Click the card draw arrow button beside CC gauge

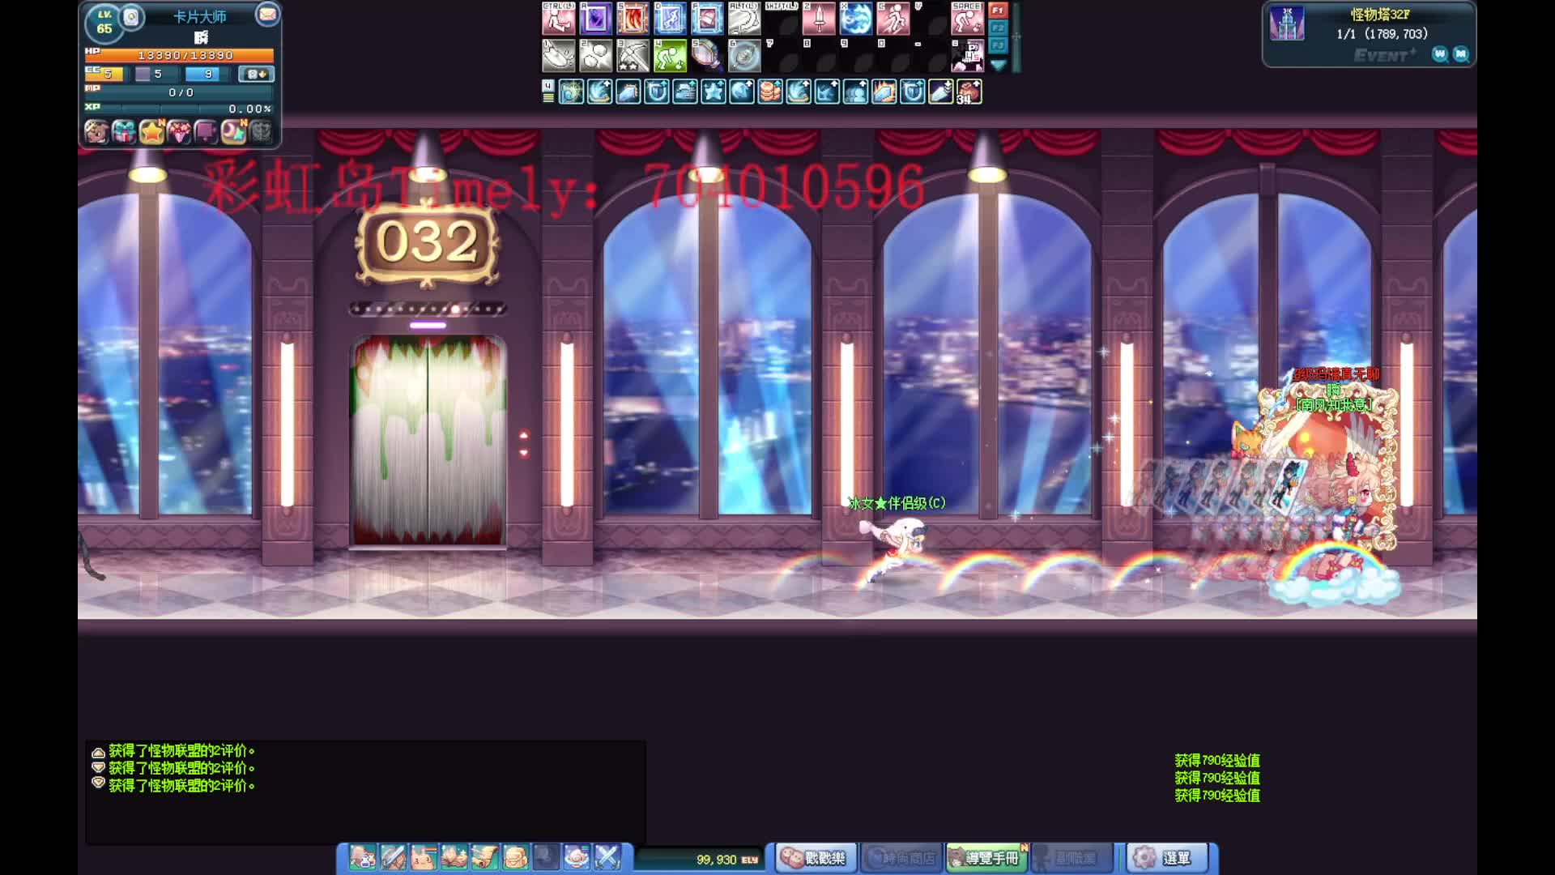[x=256, y=74]
